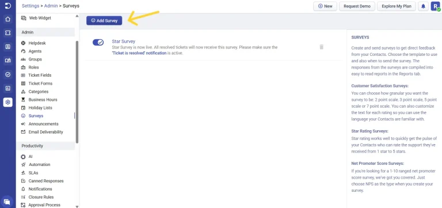Select Surveys in the sidebar
The width and height of the screenshot is (442, 208).
36,116
